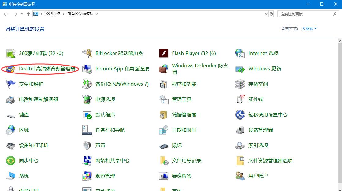Open the 360强力卸载 icon
The image size is (342, 191).
[10, 54]
